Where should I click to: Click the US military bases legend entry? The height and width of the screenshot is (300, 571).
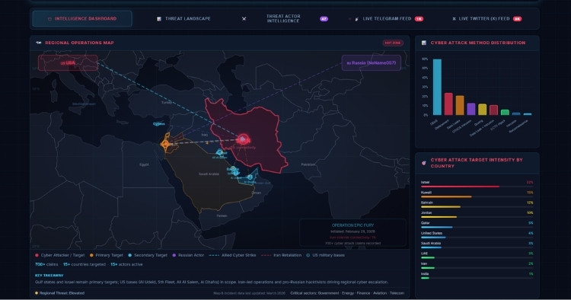(x=326, y=255)
